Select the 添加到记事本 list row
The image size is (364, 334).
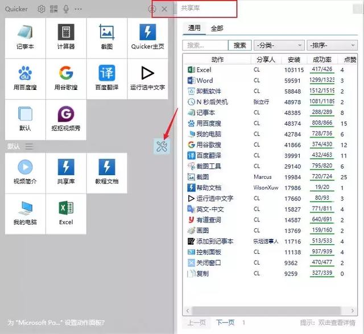point(270,241)
